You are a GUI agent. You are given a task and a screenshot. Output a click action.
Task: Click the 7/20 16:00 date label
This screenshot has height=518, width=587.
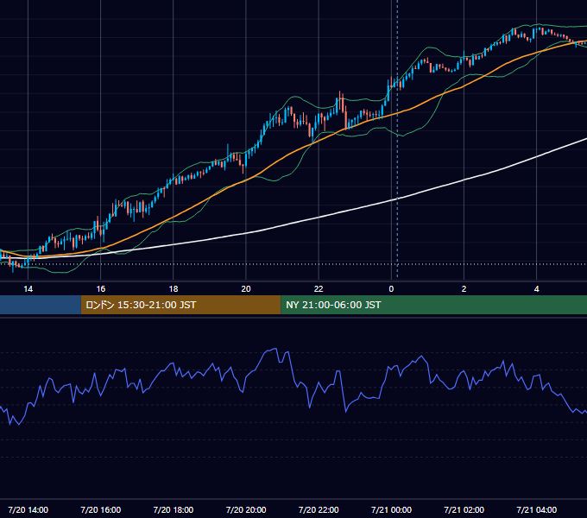point(101,509)
